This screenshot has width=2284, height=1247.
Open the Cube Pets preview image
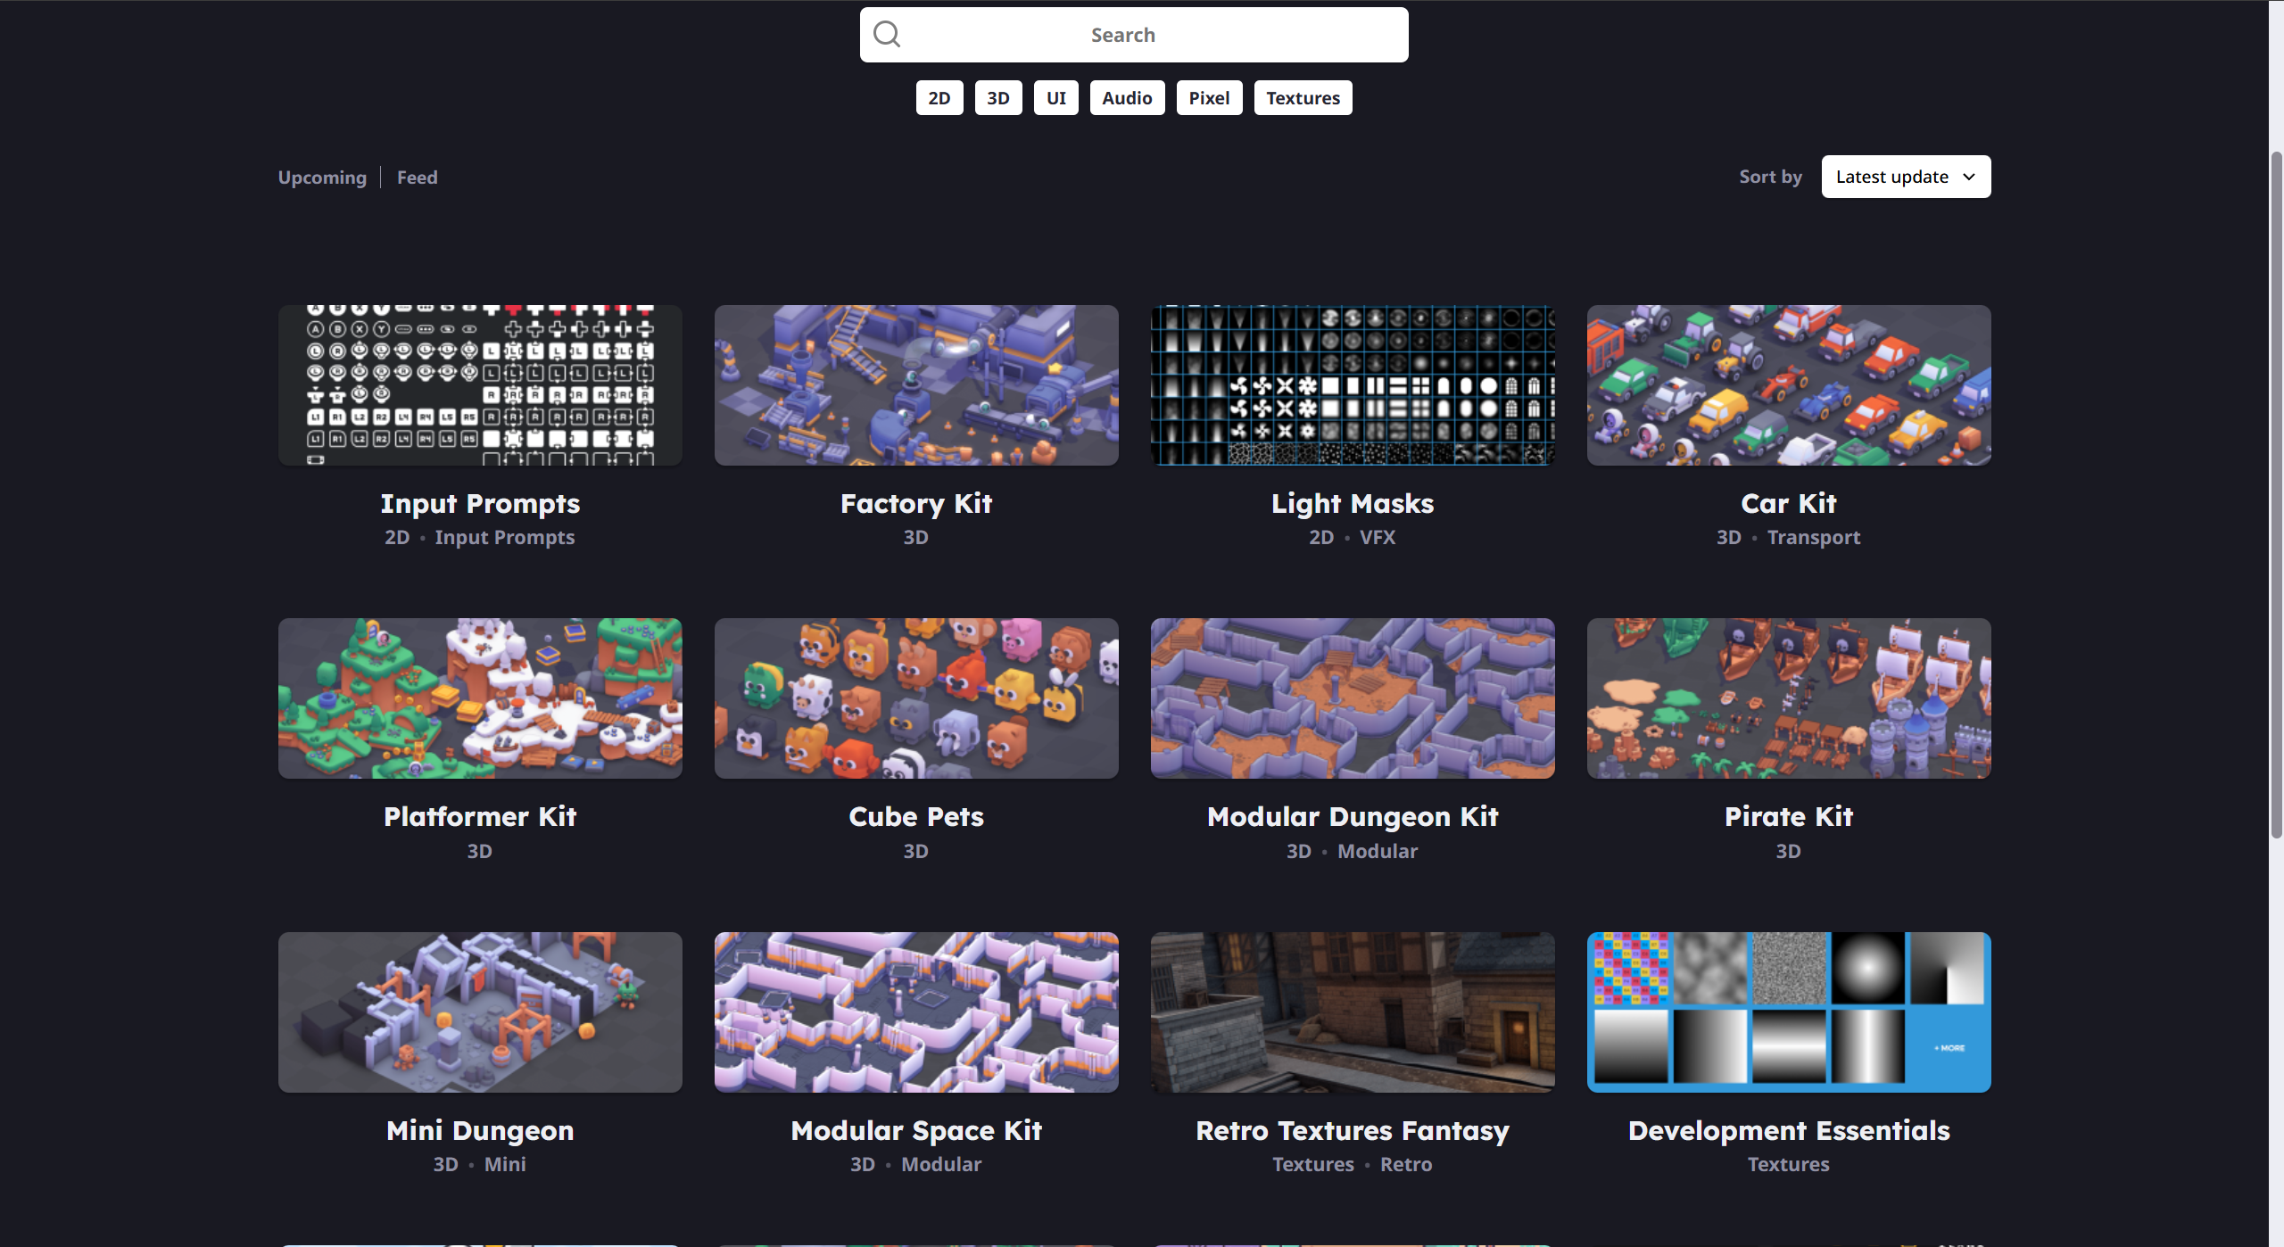916,698
